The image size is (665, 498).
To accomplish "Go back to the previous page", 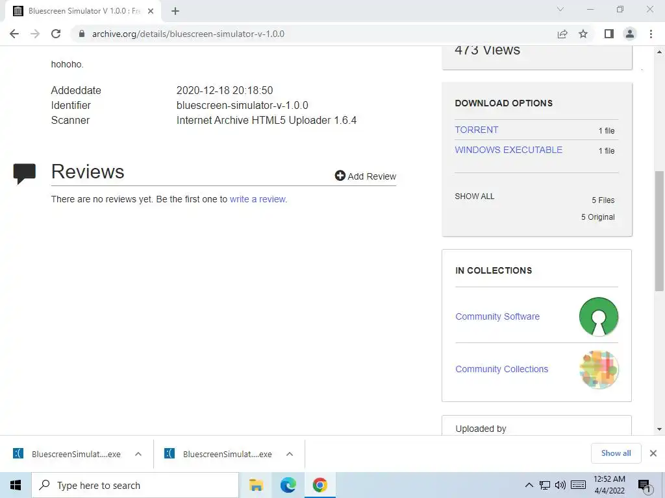I will pos(14,34).
